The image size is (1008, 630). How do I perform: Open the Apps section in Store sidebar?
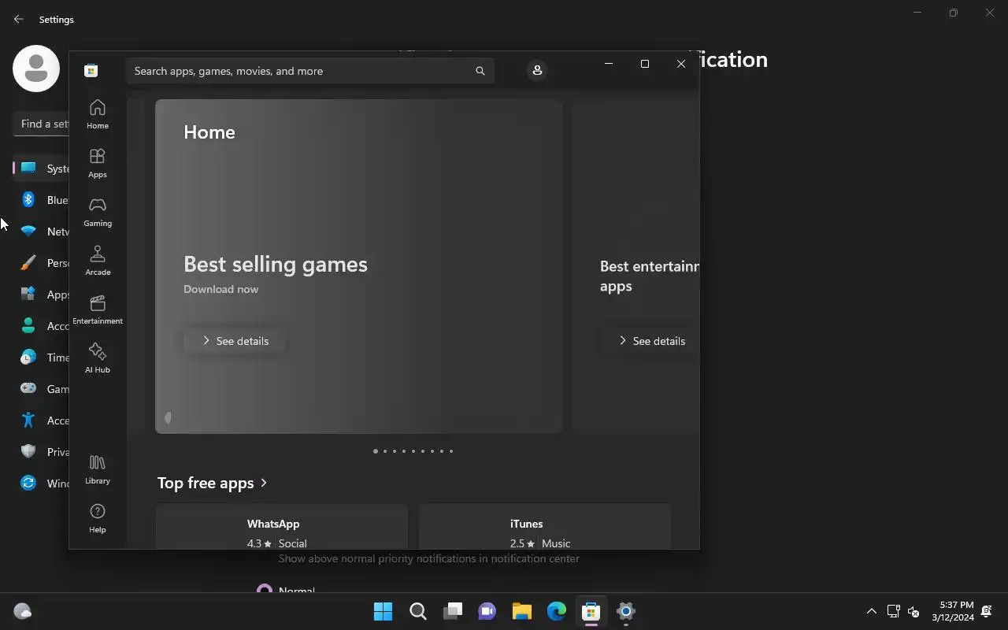point(98,164)
